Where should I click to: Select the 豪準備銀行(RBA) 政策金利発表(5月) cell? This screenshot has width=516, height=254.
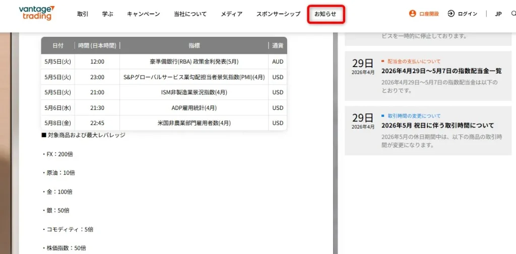click(194, 61)
